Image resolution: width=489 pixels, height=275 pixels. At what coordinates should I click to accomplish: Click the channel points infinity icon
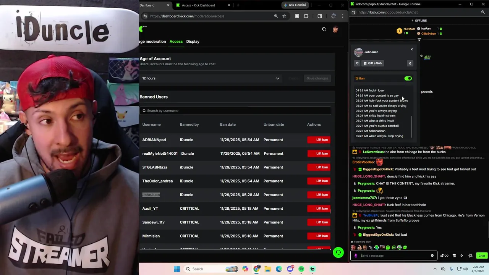pos(444,256)
